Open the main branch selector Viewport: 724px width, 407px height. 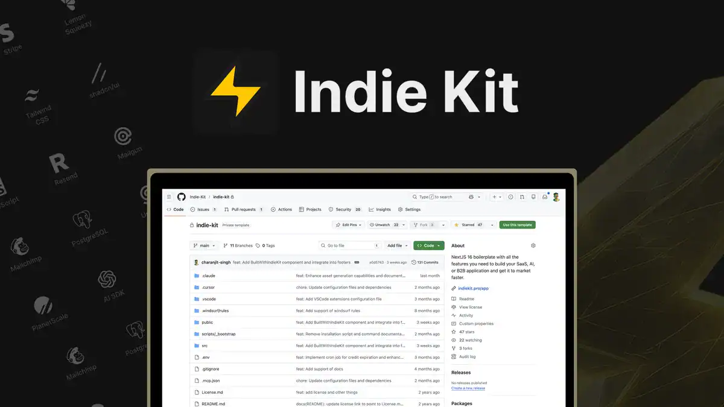pyautogui.click(x=204, y=245)
